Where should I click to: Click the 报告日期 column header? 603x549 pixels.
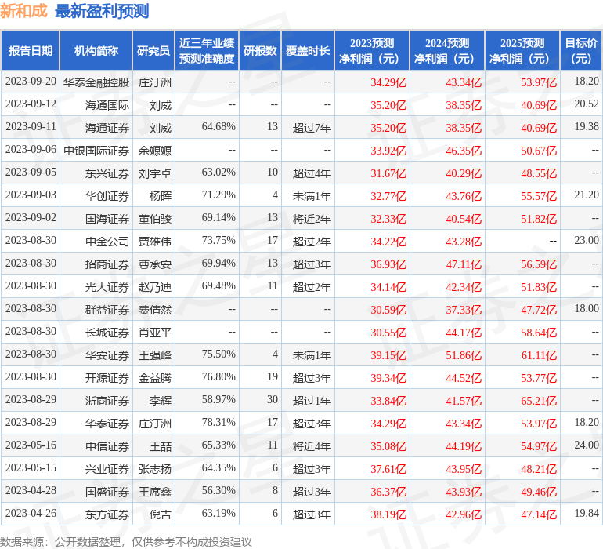click(x=31, y=50)
